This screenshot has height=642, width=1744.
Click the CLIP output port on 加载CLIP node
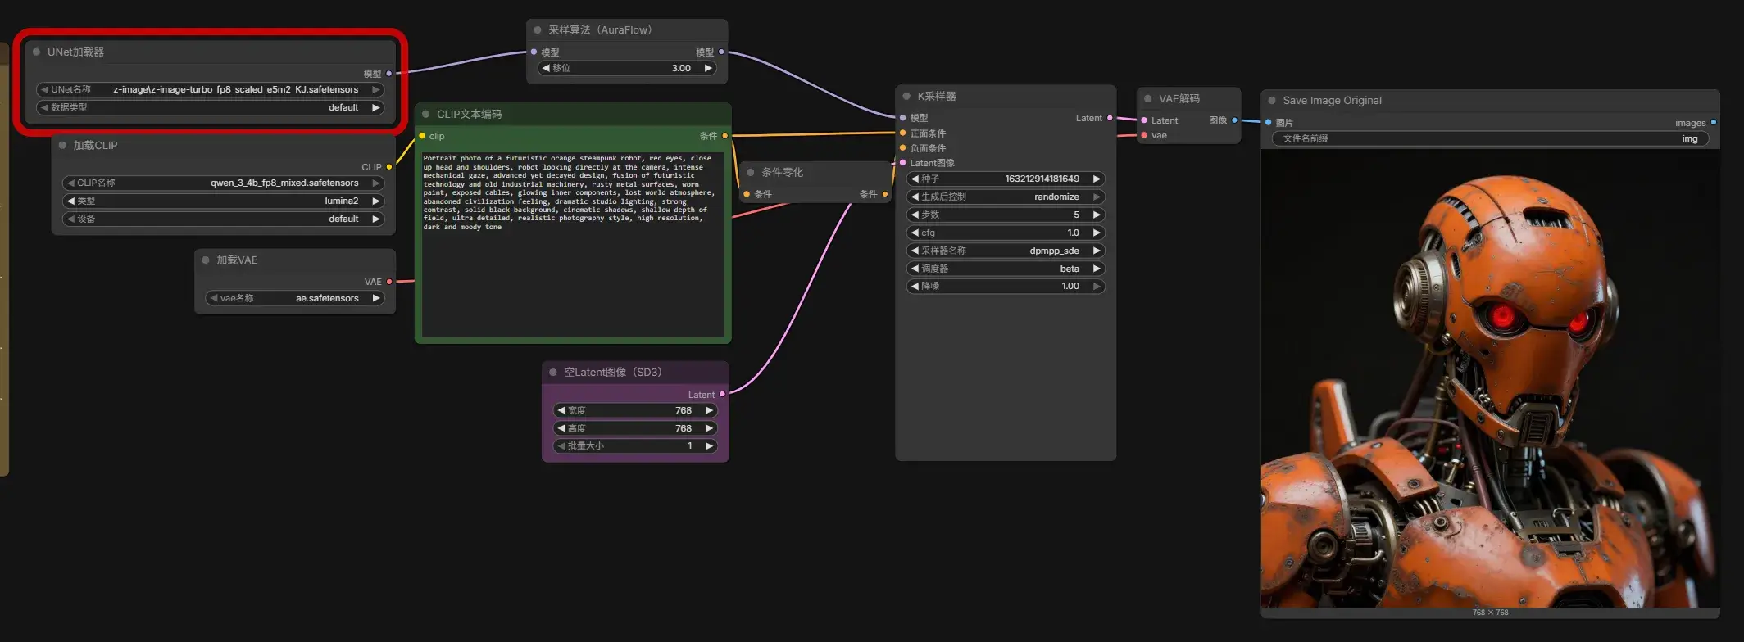pos(389,167)
